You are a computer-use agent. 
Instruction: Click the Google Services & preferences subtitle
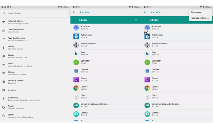[x=16, y=109]
